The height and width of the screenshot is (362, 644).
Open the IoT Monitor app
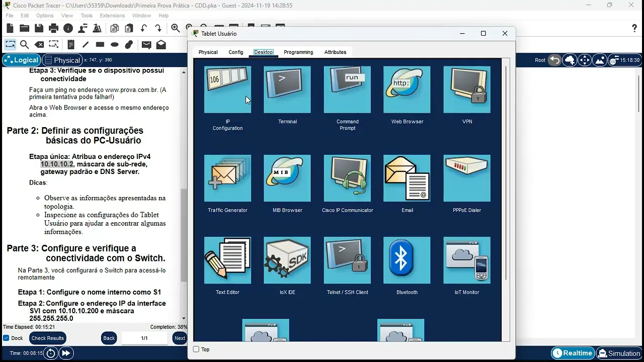click(x=467, y=260)
